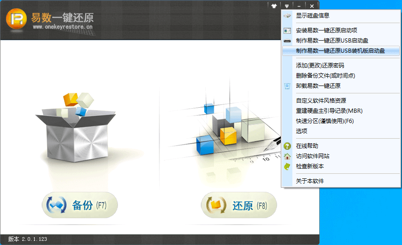
Task: Click the USB drive icon beside 制作易数一键还原USB启动盘
Action: coord(287,41)
